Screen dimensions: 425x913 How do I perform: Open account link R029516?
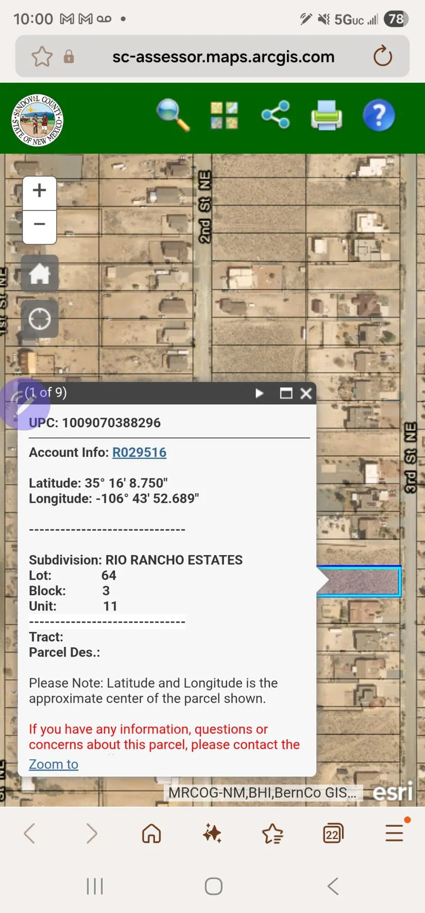click(139, 452)
